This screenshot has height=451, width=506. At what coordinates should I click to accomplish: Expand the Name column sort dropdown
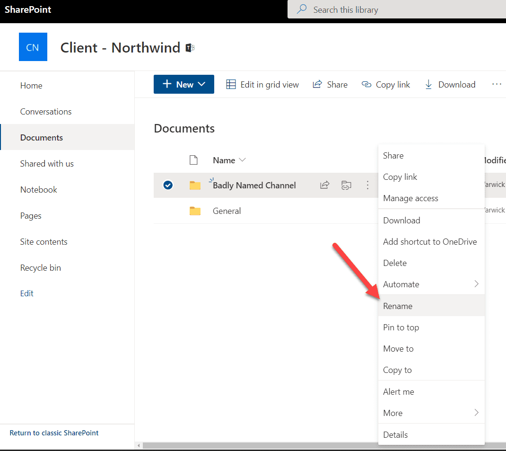[243, 160]
